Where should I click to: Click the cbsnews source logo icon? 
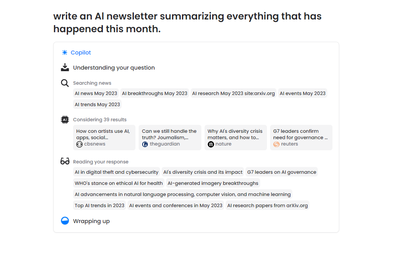point(79,144)
